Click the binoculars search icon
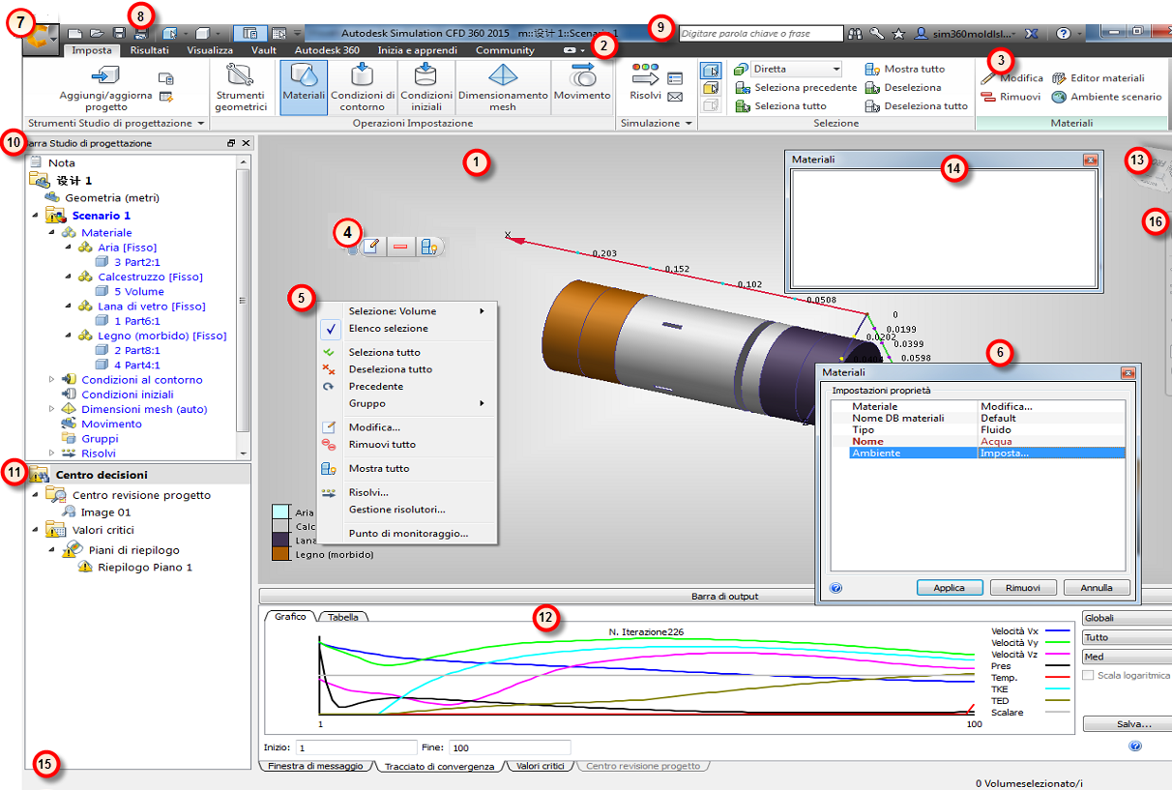This screenshot has height=790, width=1172. point(855,33)
